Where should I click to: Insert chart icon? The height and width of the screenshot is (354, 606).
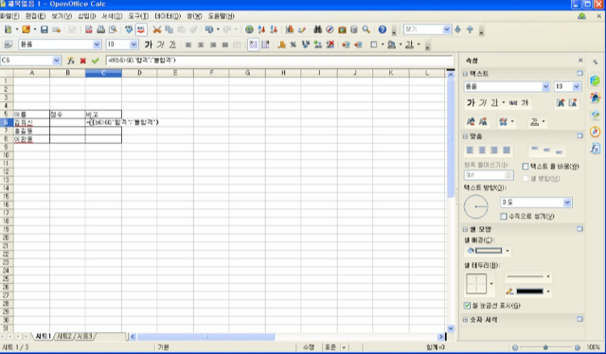290,29
